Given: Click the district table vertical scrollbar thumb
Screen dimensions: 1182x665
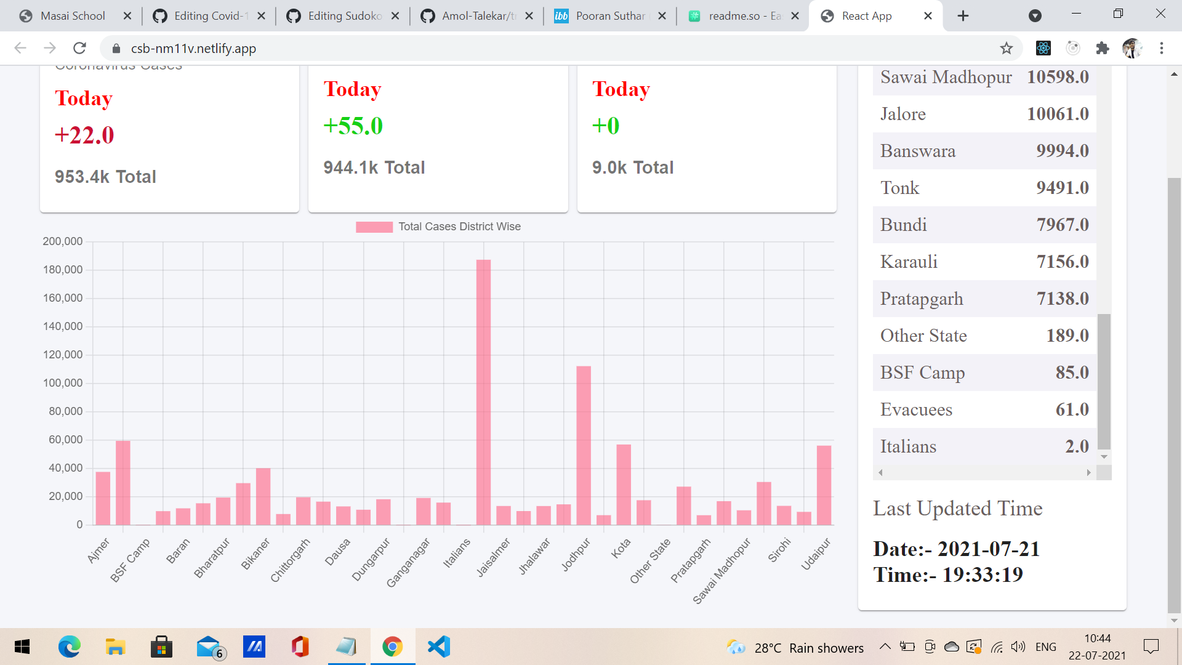Looking at the screenshot, I should point(1104,382).
